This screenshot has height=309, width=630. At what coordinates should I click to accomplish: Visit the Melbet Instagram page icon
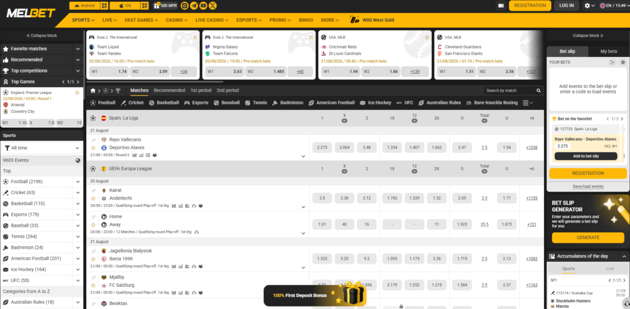point(185,6)
